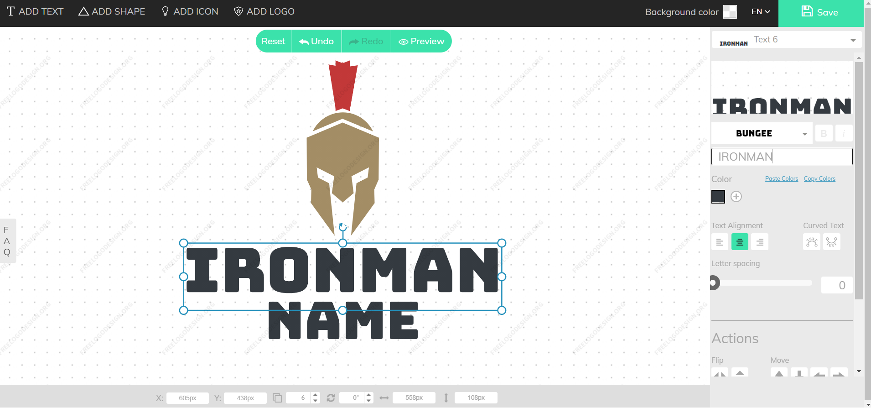Click the IRONMAN text input field
The width and height of the screenshot is (871, 408).
click(x=782, y=157)
